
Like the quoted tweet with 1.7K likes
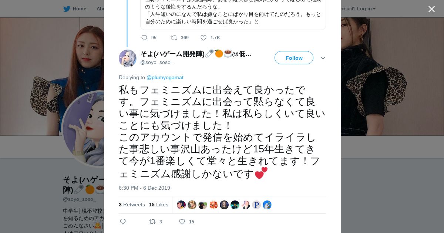click(203, 38)
